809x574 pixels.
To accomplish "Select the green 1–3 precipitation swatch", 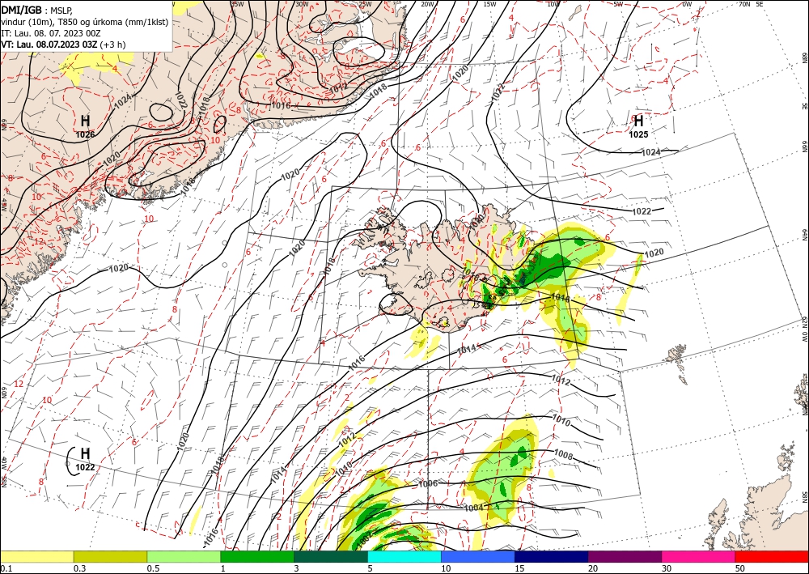I will pos(257,556).
